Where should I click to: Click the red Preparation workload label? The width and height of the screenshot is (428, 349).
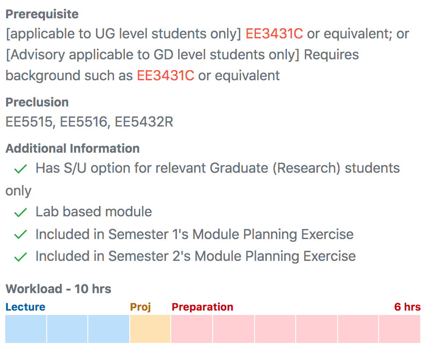coord(202,307)
